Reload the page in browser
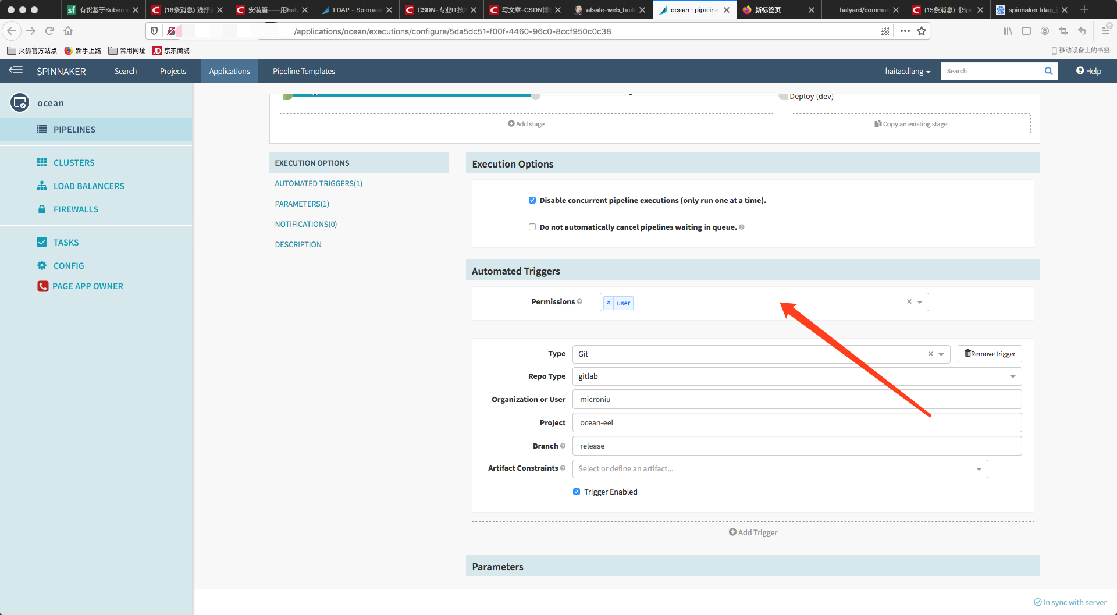The height and width of the screenshot is (615, 1117). tap(49, 31)
